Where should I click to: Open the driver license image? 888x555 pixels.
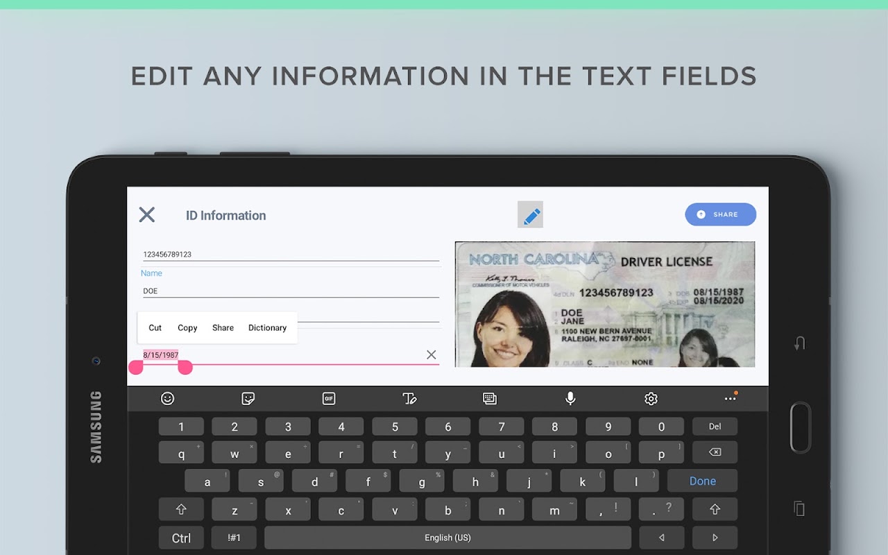[605, 304]
